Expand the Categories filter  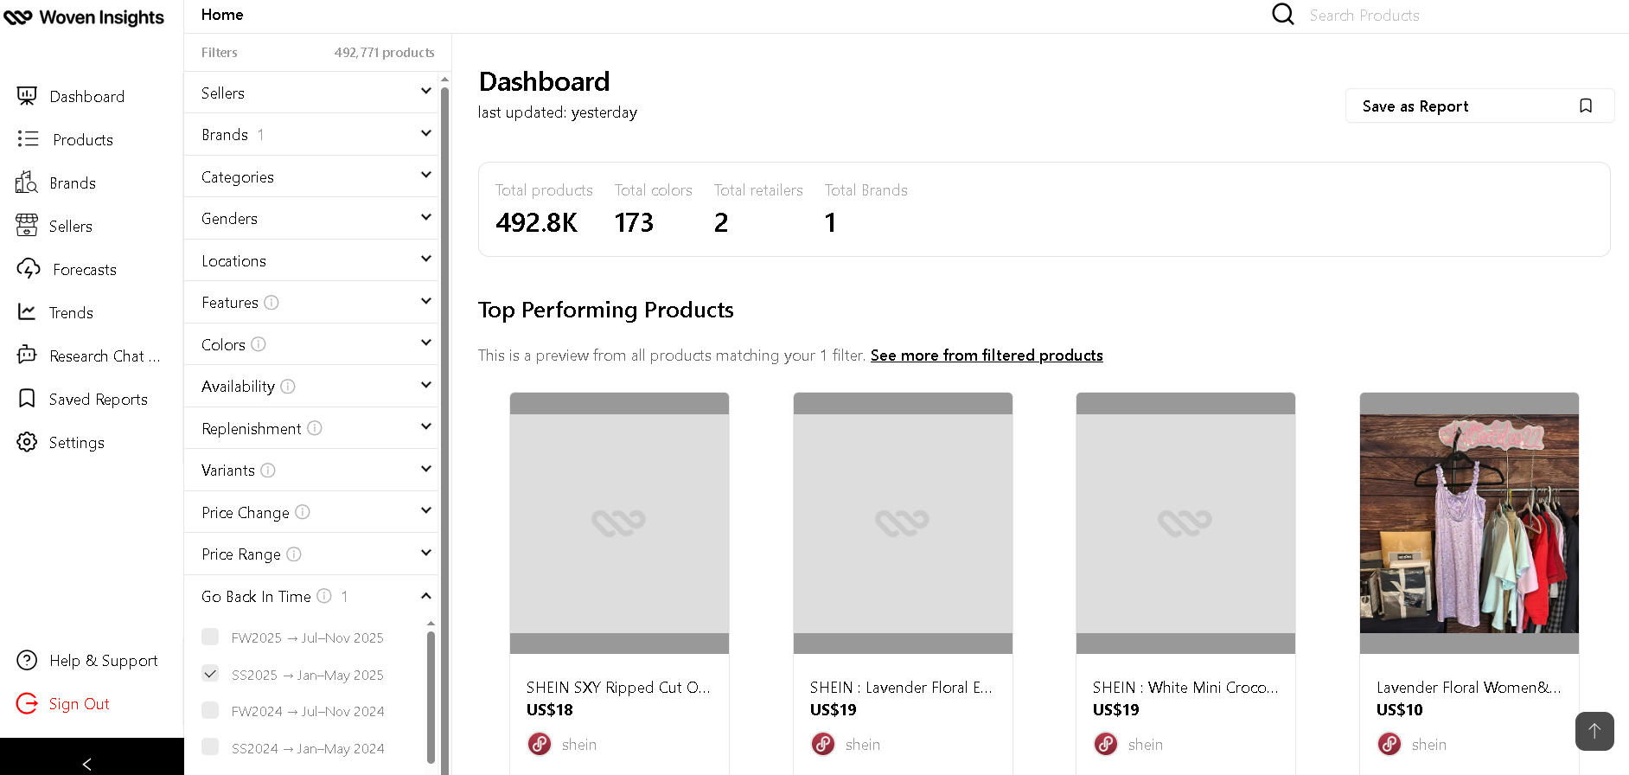tap(316, 176)
